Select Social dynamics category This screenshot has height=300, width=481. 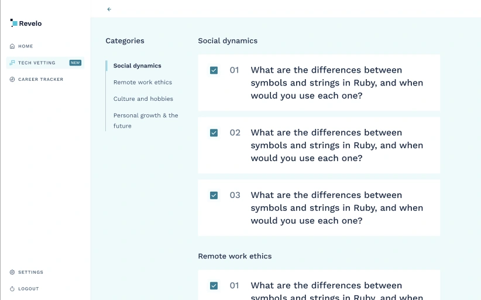(137, 66)
